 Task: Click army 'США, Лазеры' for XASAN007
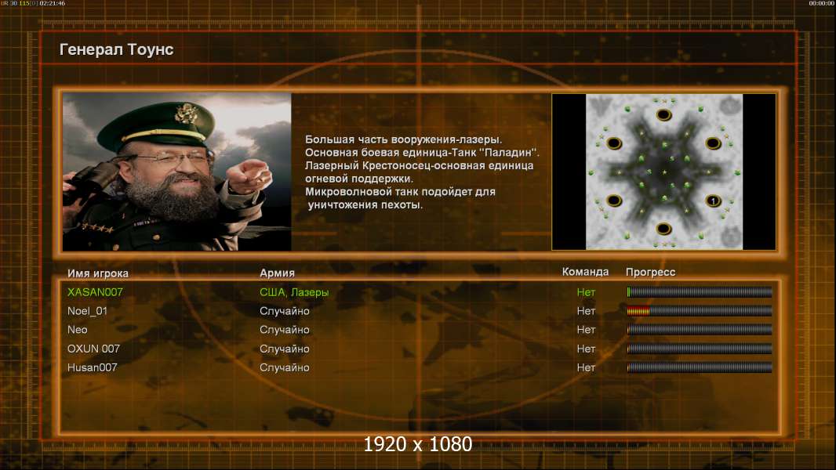click(294, 292)
